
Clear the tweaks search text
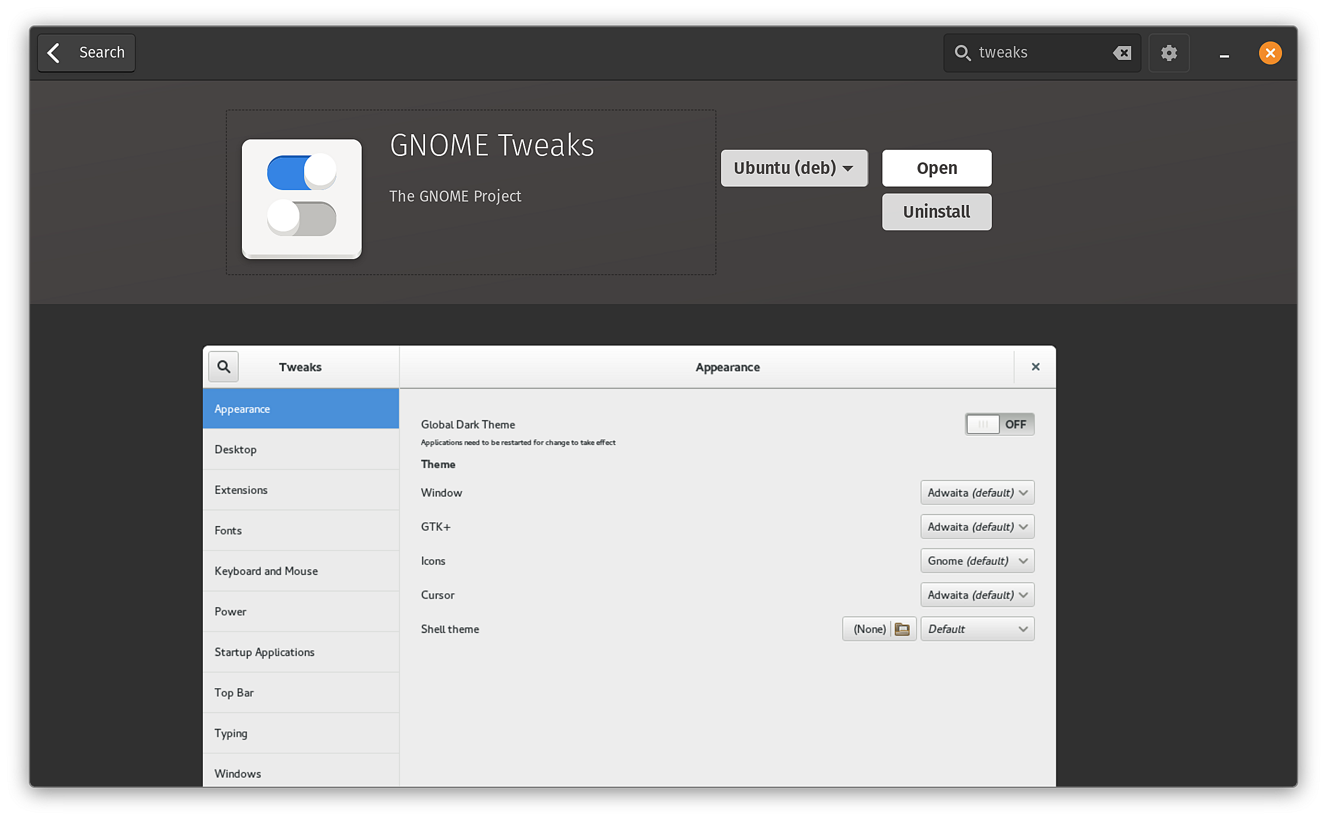[1122, 53]
